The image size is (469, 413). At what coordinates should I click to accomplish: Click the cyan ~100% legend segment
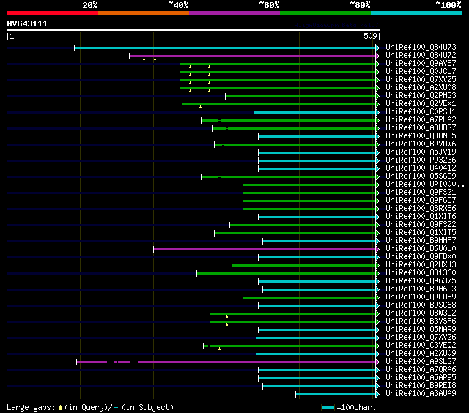pos(416,13)
